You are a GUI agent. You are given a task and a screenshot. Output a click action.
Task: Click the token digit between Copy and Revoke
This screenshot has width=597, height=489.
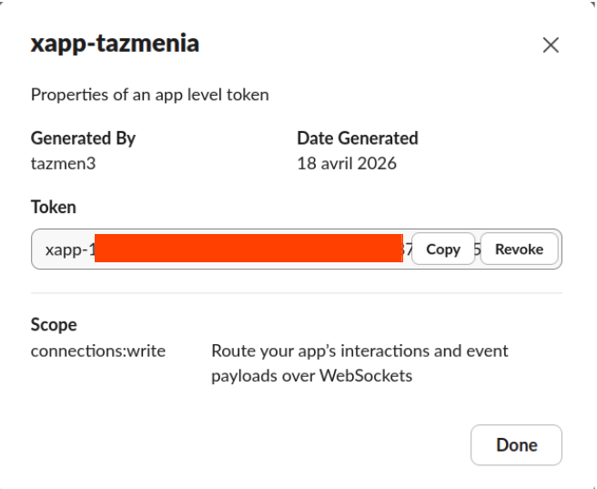[477, 250]
